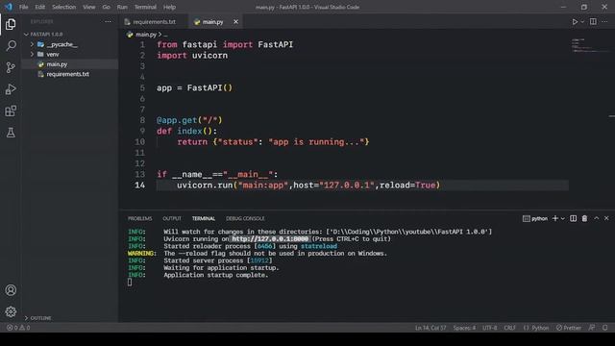Open the launch profile dropdown arrow
Image resolution: width=615 pixels, height=346 pixels.
pyautogui.click(x=563, y=218)
